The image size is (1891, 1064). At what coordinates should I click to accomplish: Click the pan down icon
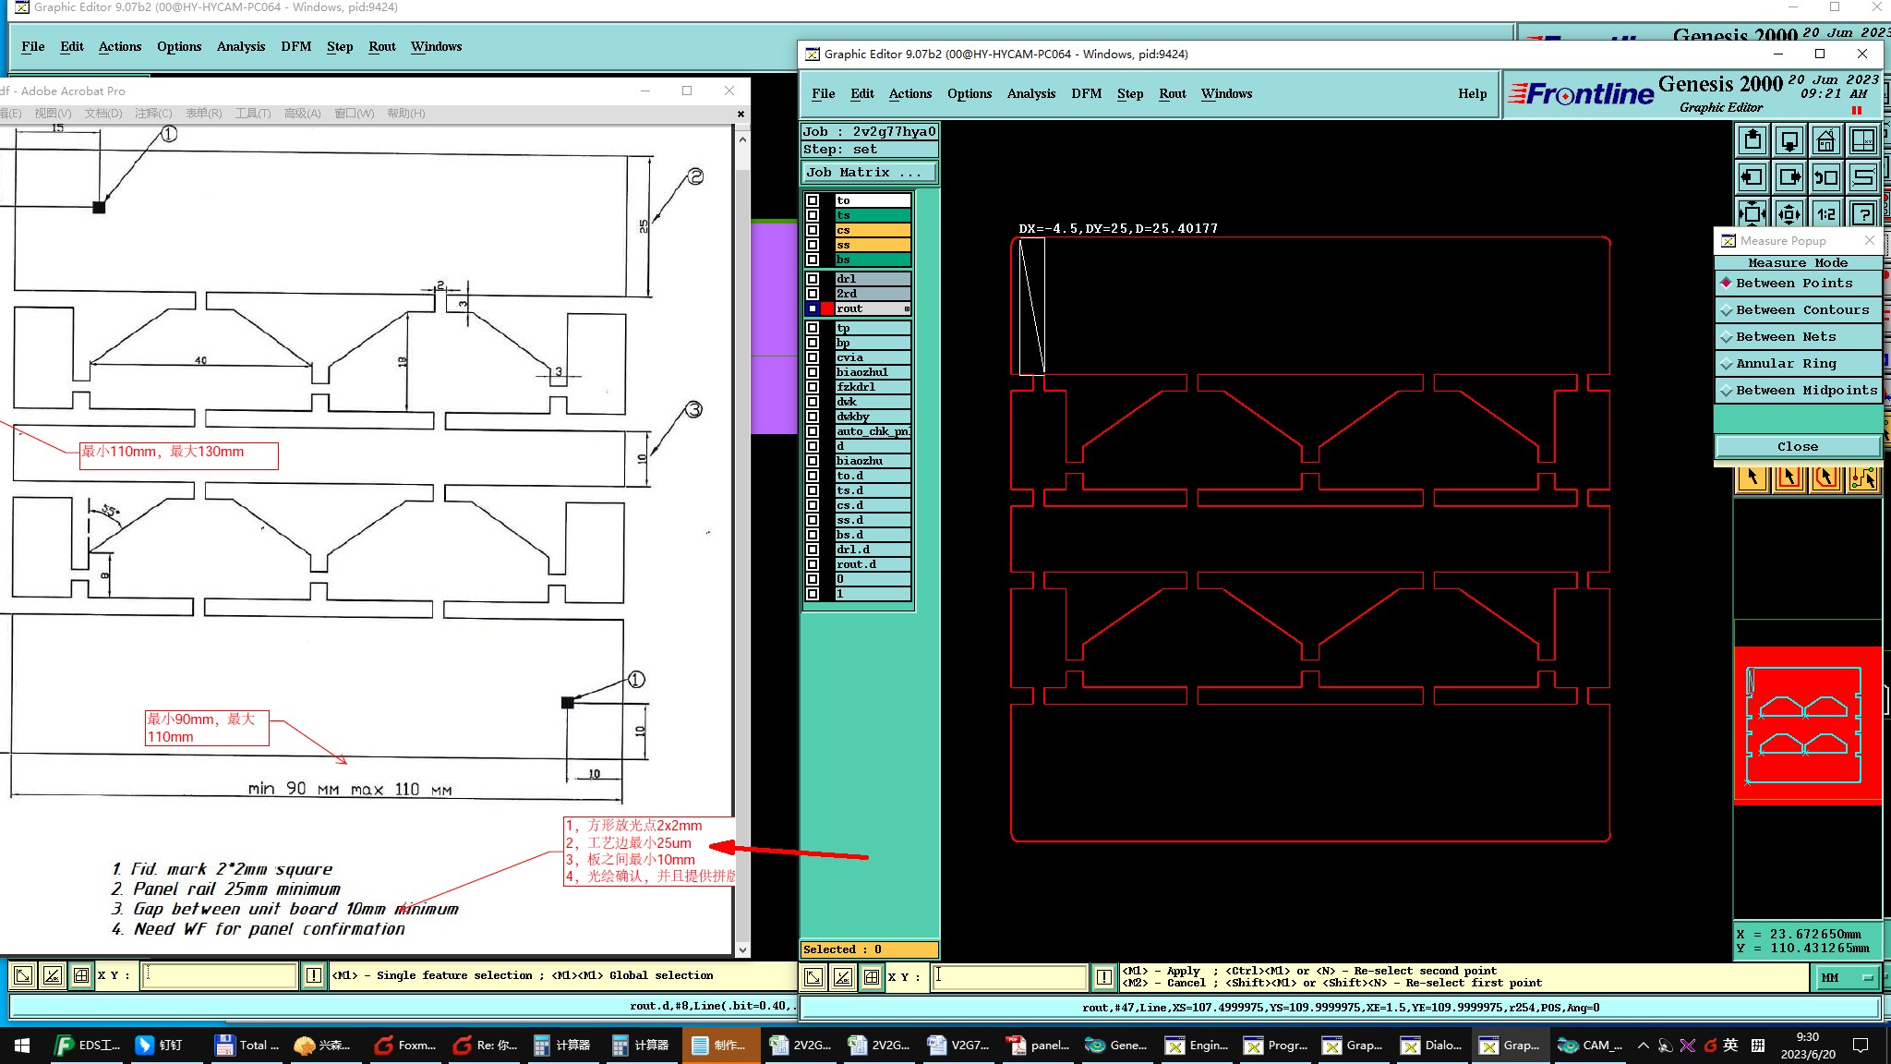tap(1789, 141)
